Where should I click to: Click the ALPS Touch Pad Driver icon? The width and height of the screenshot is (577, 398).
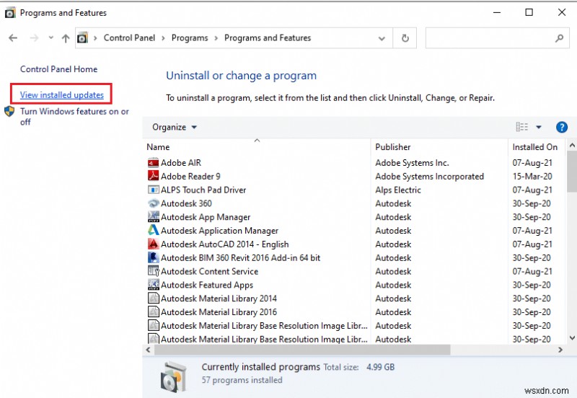coord(153,190)
